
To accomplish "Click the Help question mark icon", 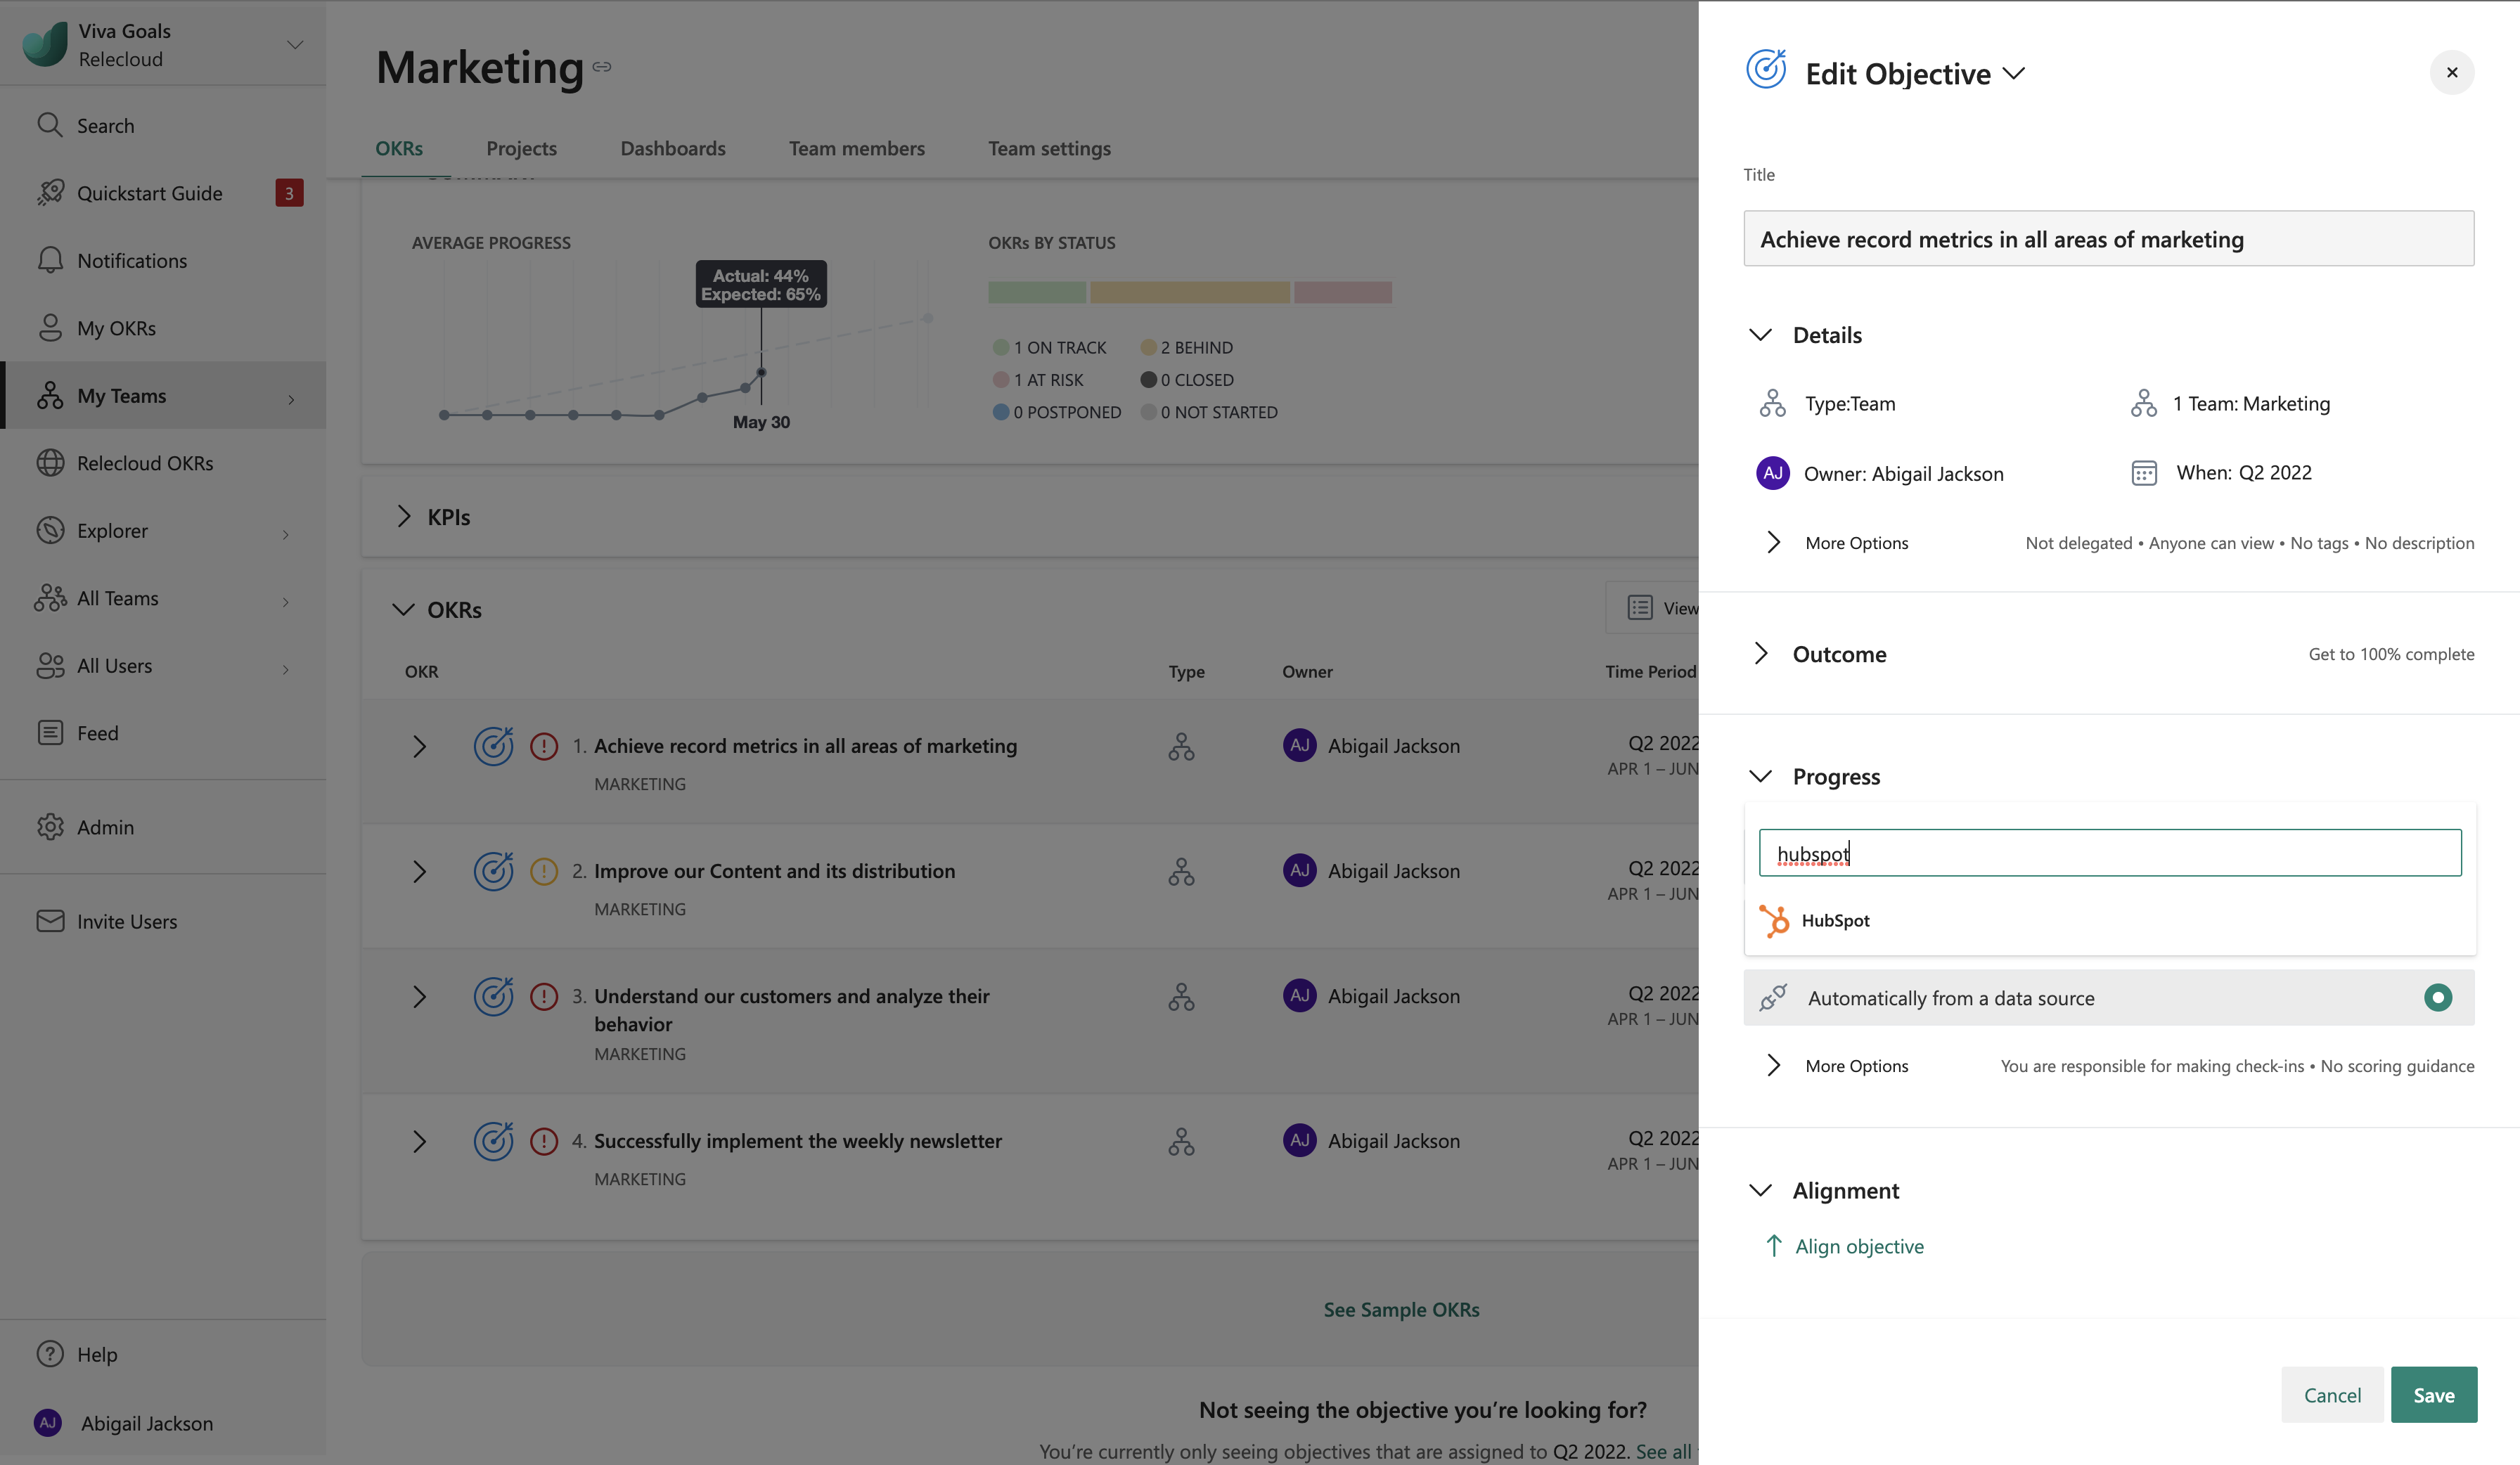I will click(50, 1354).
